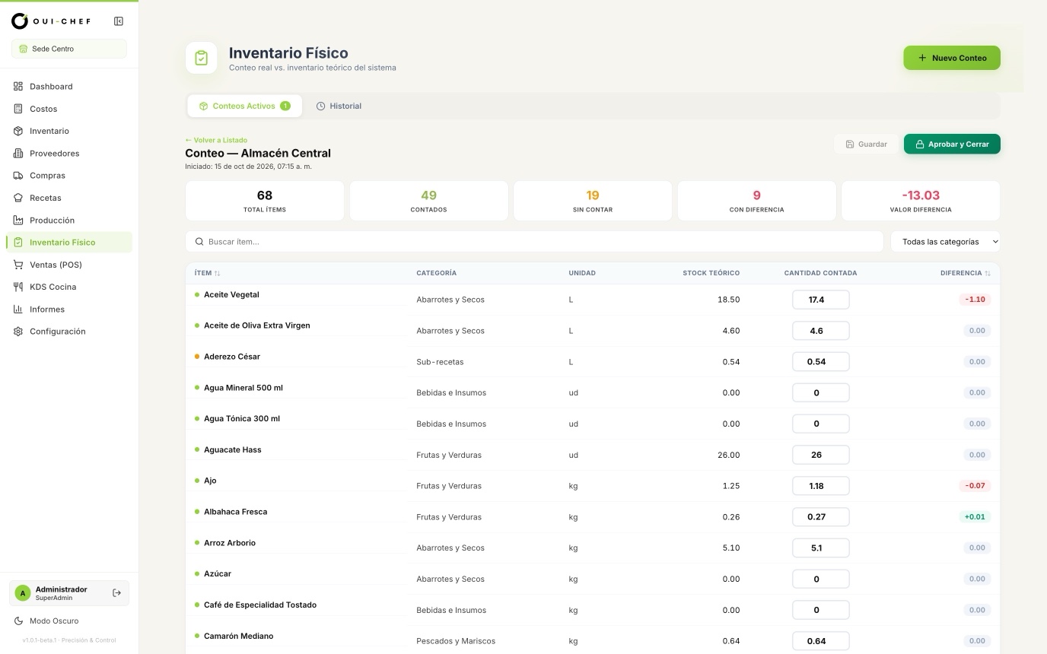
Task: Open the Todas las categorías dropdown
Action: click(945, 242)
